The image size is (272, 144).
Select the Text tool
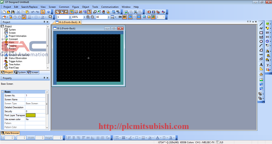pyautogui.click(x=261, y=64)
